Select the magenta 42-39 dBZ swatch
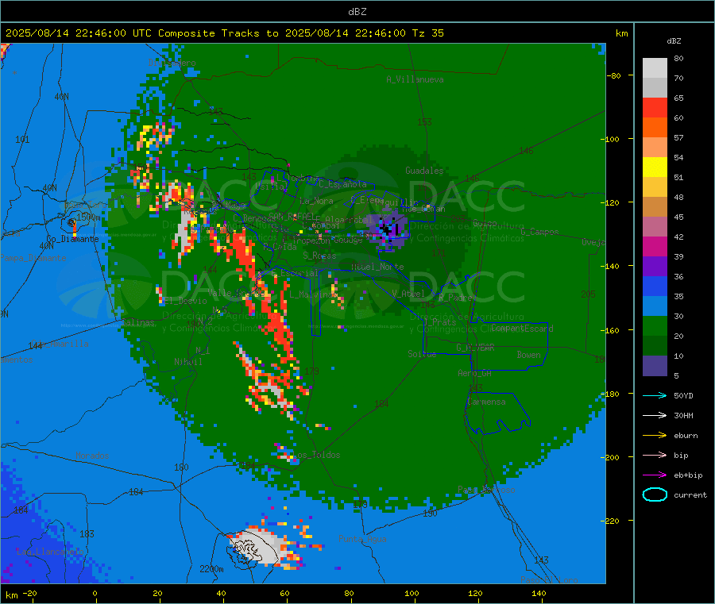The width and height of the screenshot is (715, 604). pyautogui.click(x=655, y=246)
